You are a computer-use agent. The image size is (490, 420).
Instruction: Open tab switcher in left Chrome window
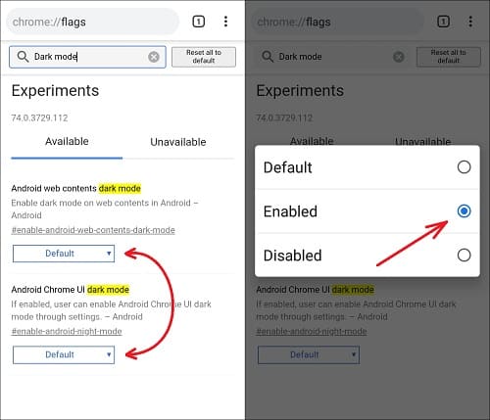point(199,22)
